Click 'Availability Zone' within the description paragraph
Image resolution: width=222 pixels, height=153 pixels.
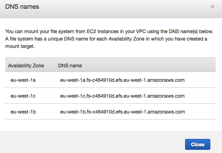(x=126, y=39)
